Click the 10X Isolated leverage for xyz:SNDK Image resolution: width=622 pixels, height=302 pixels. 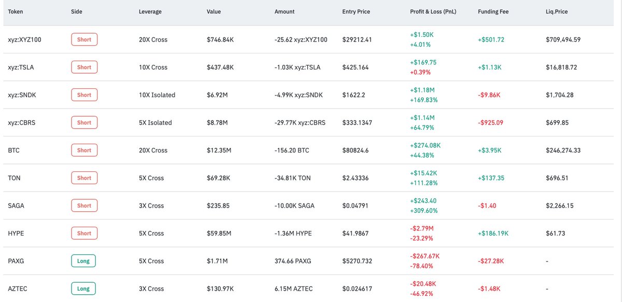157,95
